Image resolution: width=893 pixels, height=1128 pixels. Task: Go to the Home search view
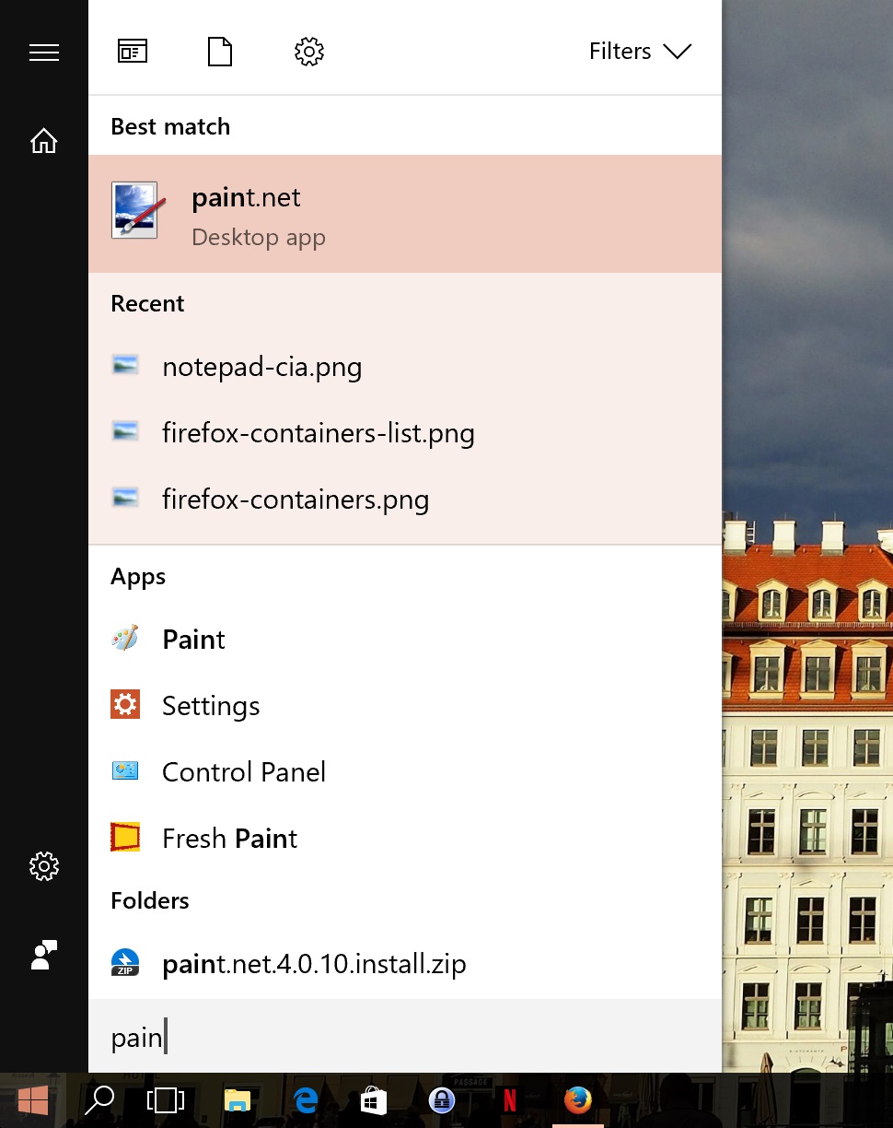44,141
